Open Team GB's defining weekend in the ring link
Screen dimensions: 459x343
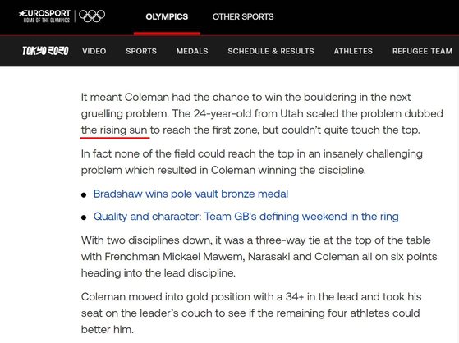coord(246,217)
